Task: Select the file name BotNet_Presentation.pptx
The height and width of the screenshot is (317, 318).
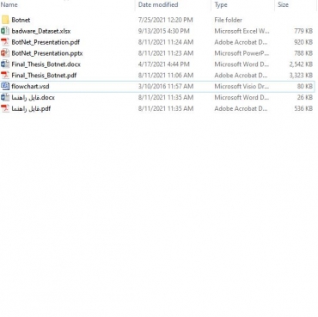Action: pyautogui.click(x=47, y=53)
